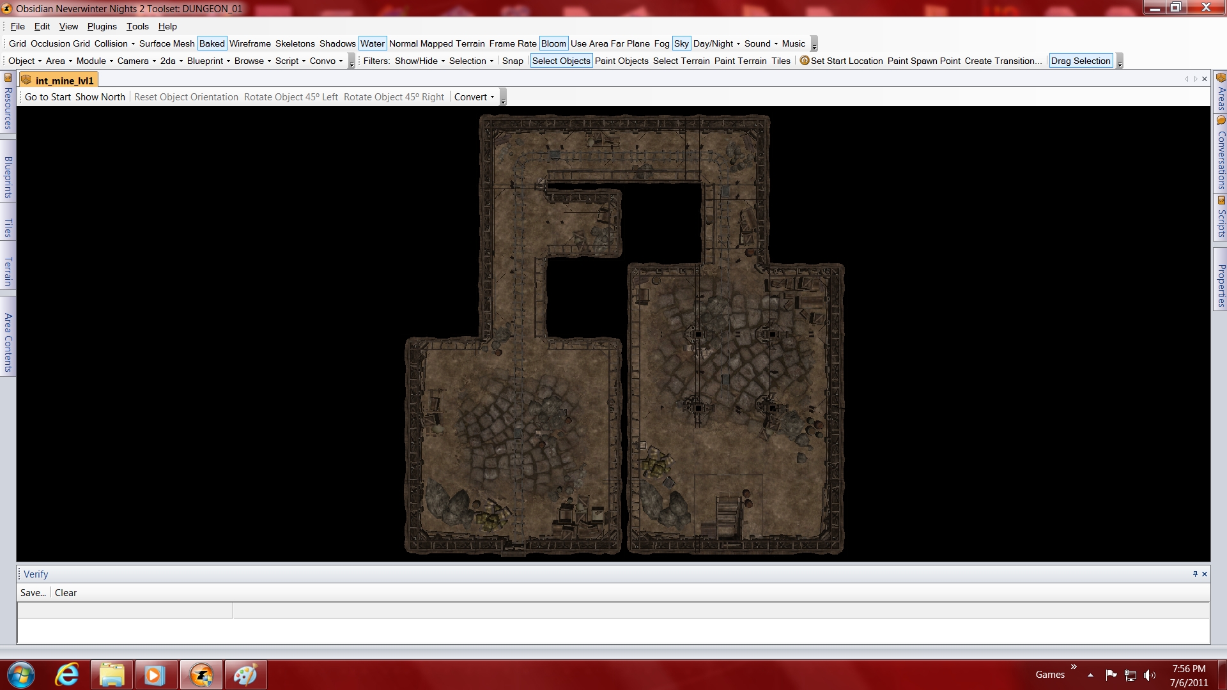Image resolution: width=1227 pixels, height=690 pixels.
Task: Open Paint from the taskbar
Action: coord(245,675)
